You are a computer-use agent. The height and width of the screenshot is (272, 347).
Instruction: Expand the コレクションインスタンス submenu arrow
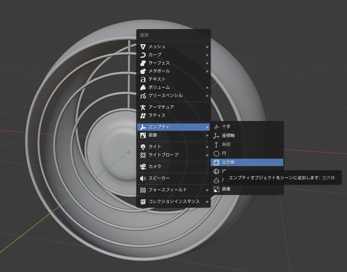[208, 202]
